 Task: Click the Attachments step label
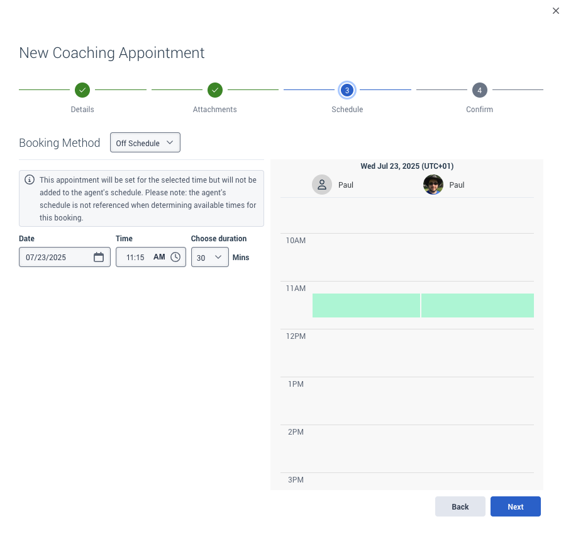pos(215,110)
